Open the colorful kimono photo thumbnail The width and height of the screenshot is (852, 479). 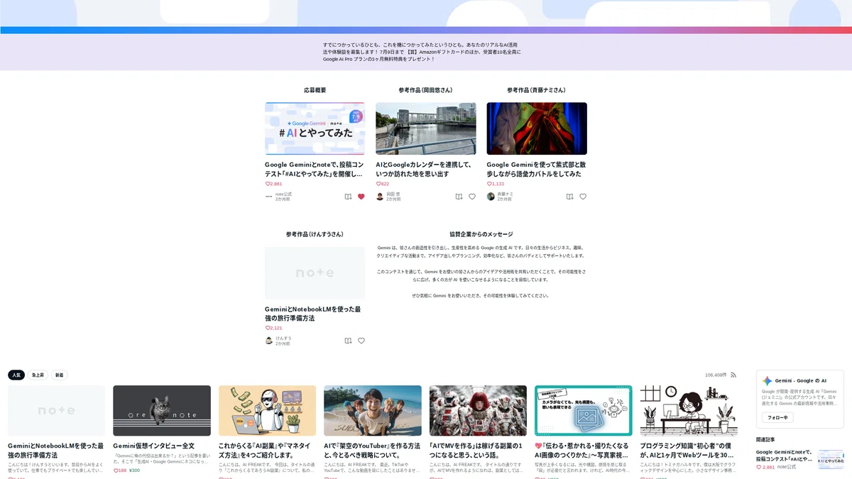[x=537, y=128]
